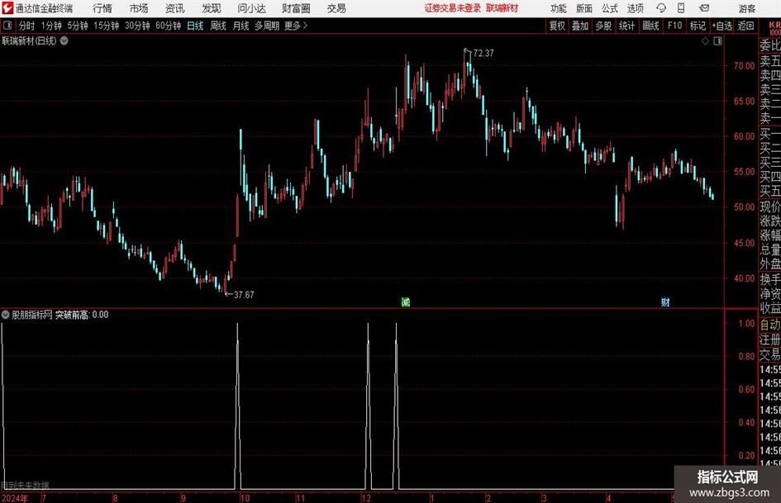Open the 财富圈 menu
781x503 pixels.
pyautogui.click(x=296, y=8)
